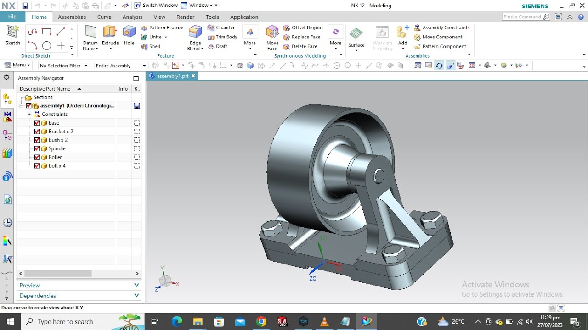Switch to the Curve ribbon tab
Viewport: 588px width, 330px height.
click(x=104, y=17)
